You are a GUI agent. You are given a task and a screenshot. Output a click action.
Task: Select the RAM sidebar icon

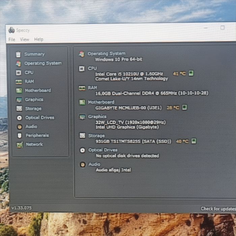pyautogui.click(x=19, y=82)
